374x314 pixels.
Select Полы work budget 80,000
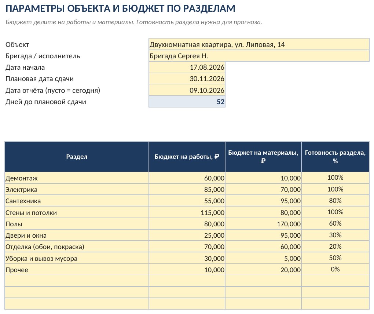pos(187,224)
